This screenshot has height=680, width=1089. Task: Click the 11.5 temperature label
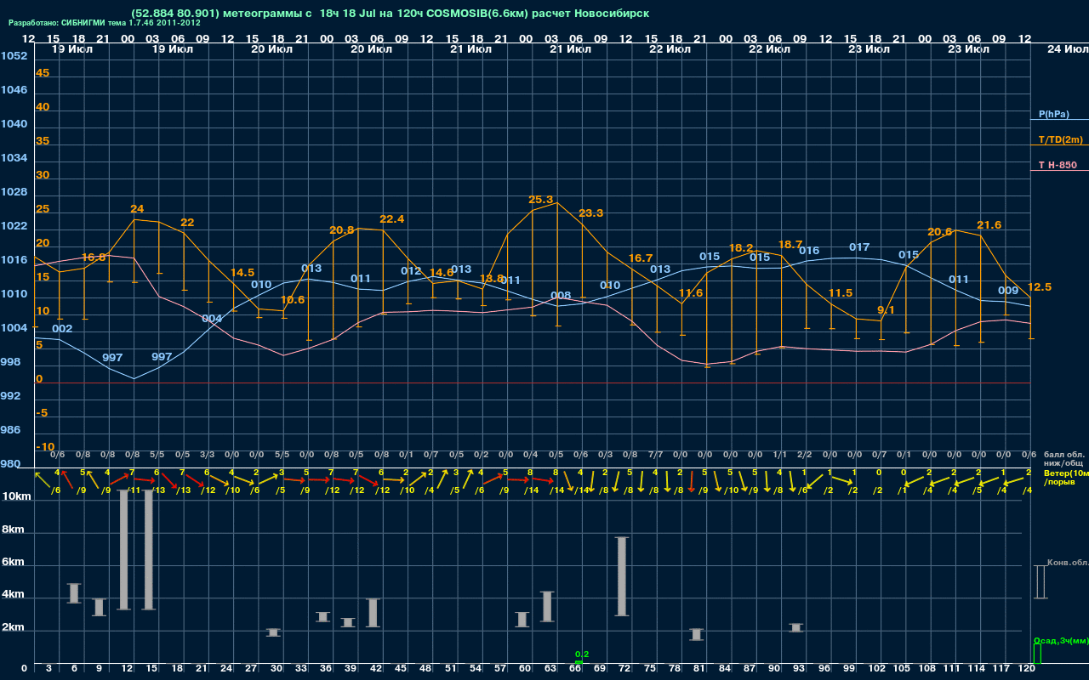coord(841,293)
